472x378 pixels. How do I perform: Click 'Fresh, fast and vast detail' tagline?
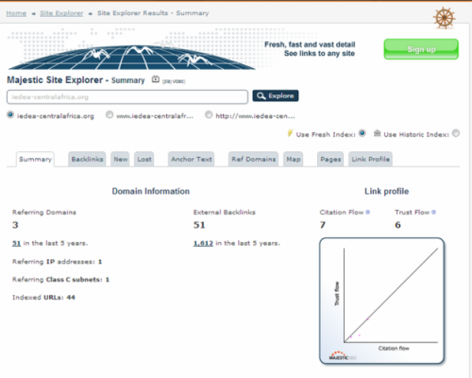click(x=310, y=44)
